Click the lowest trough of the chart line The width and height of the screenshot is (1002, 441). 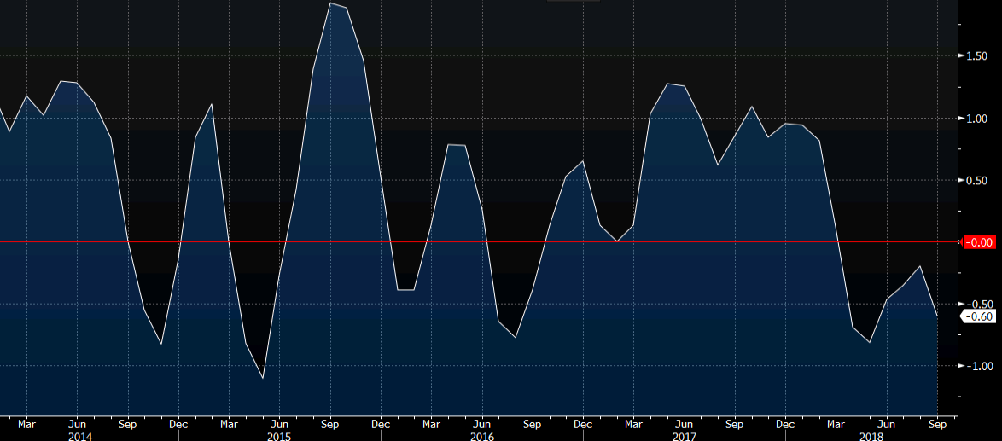click(x=263, y=378)
